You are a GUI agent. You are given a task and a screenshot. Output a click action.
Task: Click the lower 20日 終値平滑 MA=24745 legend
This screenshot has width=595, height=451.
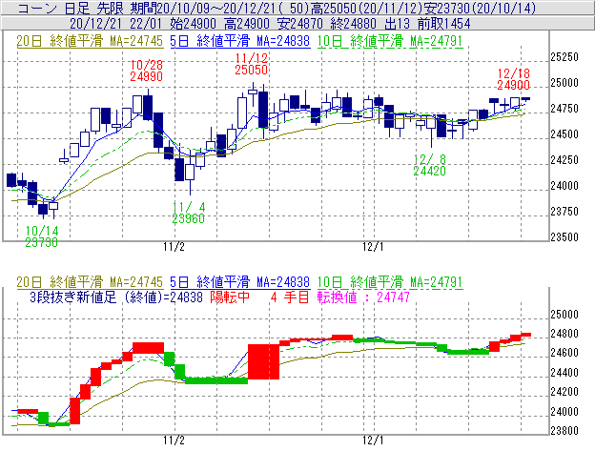coord(90,282)
